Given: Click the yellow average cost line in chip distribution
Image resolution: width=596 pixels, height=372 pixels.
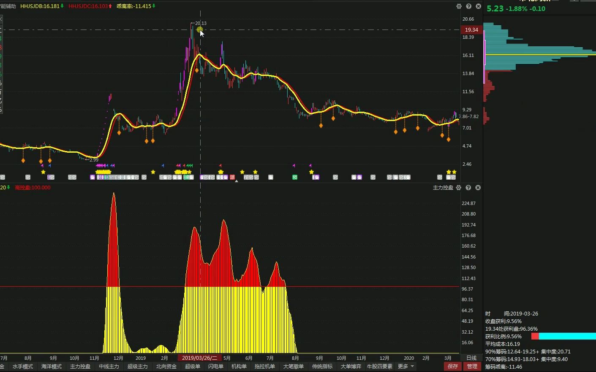Looking at the screenshot, I should pyautogui.click(x=540, y=55).
